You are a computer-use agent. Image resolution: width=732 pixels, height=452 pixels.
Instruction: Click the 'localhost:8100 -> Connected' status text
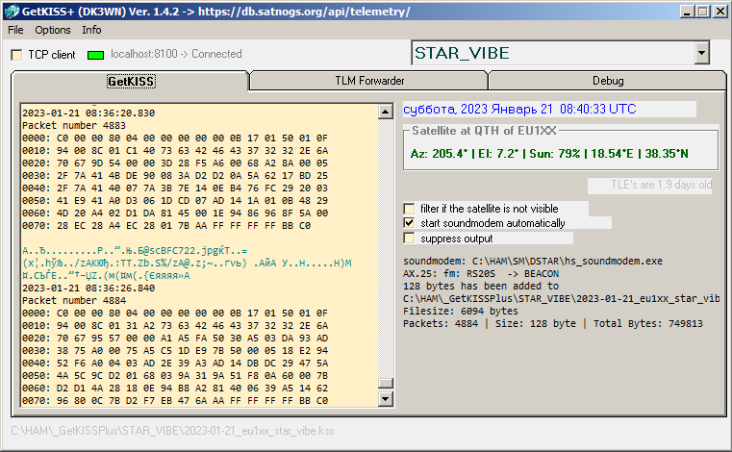[x=176, y=54]
